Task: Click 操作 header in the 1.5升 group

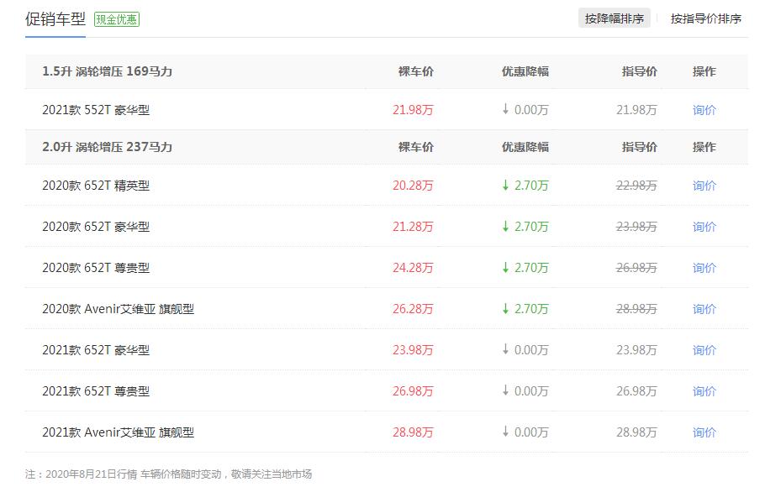Action: pyautogui.click(x=704, y=71)
